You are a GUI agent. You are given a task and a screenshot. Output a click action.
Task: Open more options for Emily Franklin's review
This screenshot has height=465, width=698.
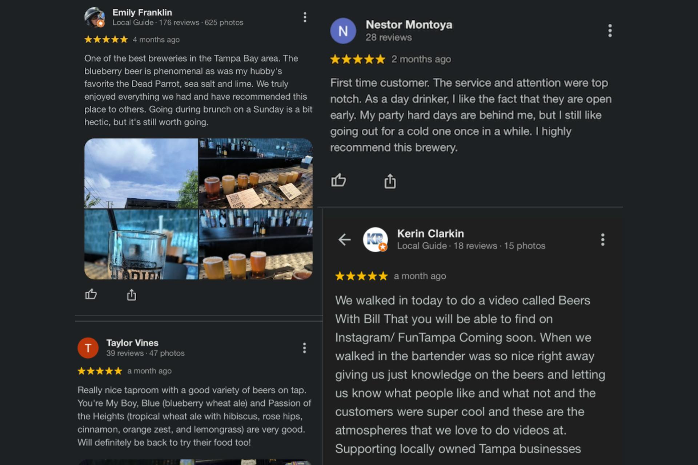[305, 17]
